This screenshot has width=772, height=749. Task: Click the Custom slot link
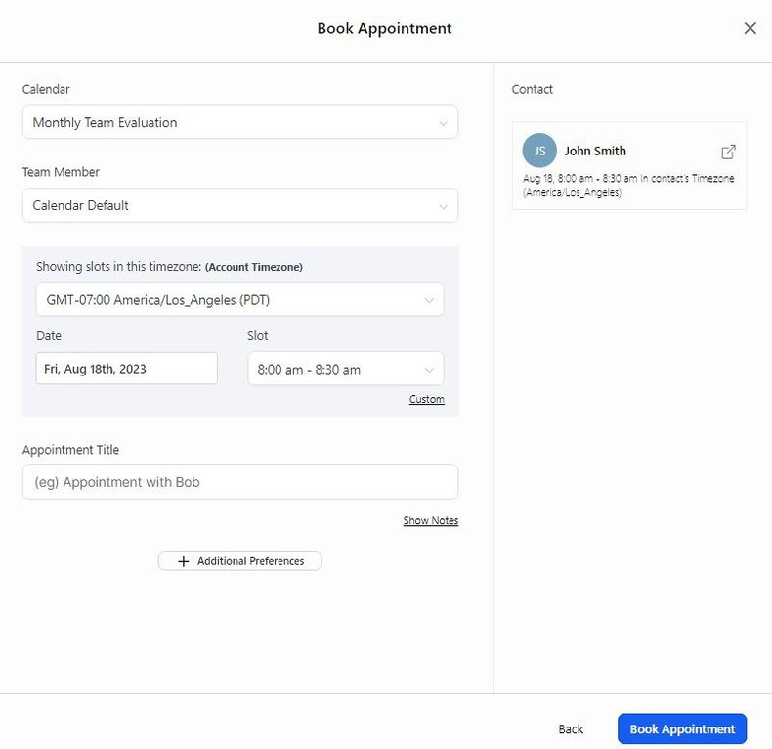click(x=426, y=399)
